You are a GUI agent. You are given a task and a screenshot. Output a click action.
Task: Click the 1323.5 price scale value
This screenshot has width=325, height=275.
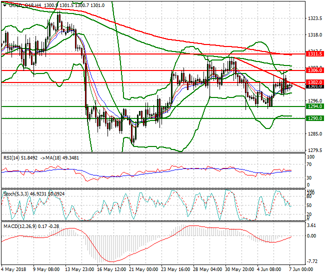pyautogui.click(x=315, y=18)
